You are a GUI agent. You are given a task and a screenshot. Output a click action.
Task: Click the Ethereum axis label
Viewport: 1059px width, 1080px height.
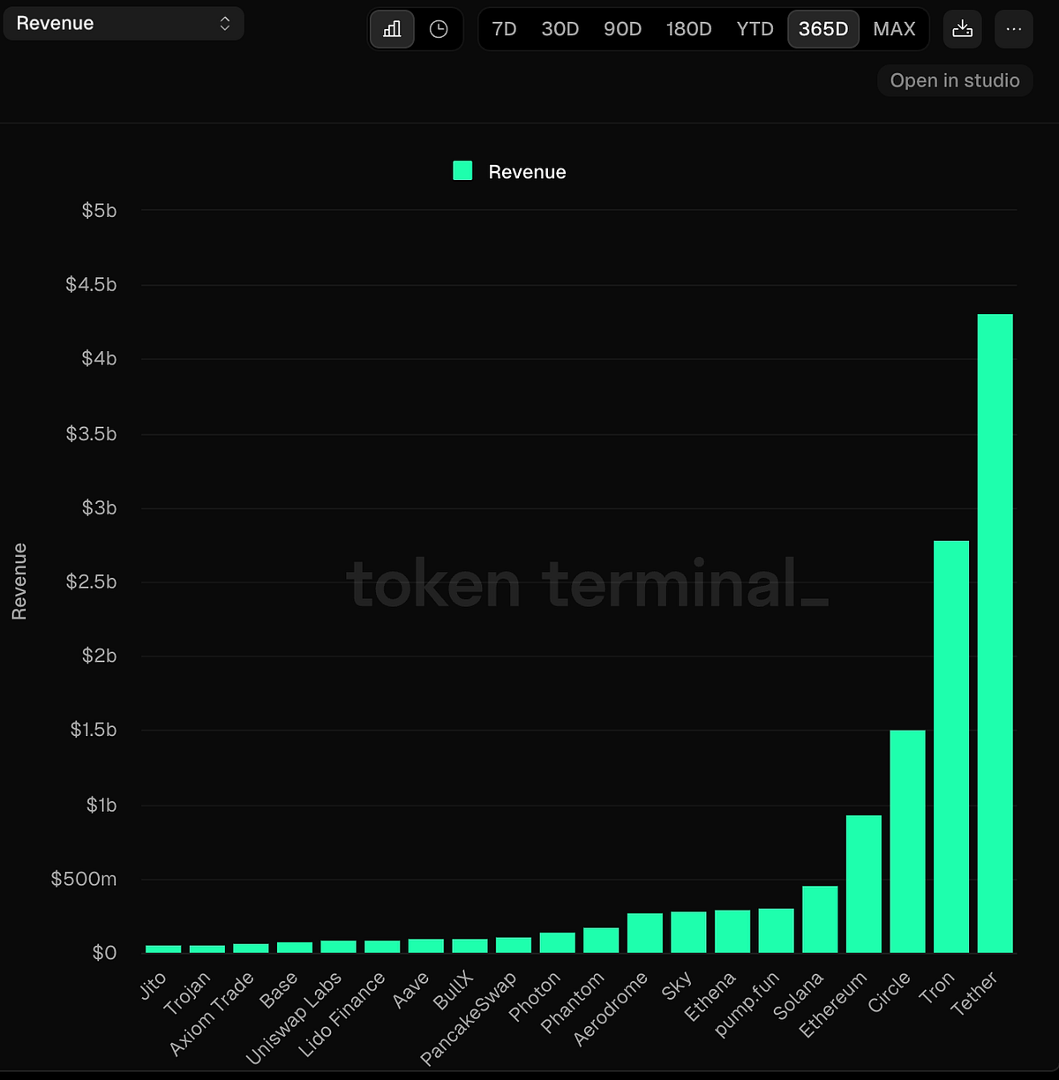[x=833, y=1005]
